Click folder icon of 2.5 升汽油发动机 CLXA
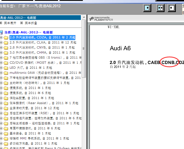This screenshot has height=149, width=184. point(6,43)
